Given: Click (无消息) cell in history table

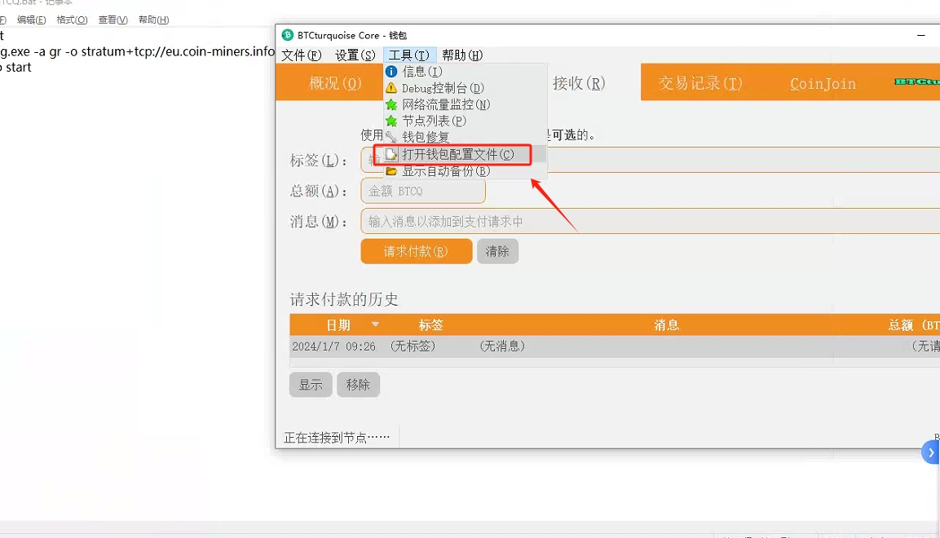Looking at the screenshot, I should 502,346.
